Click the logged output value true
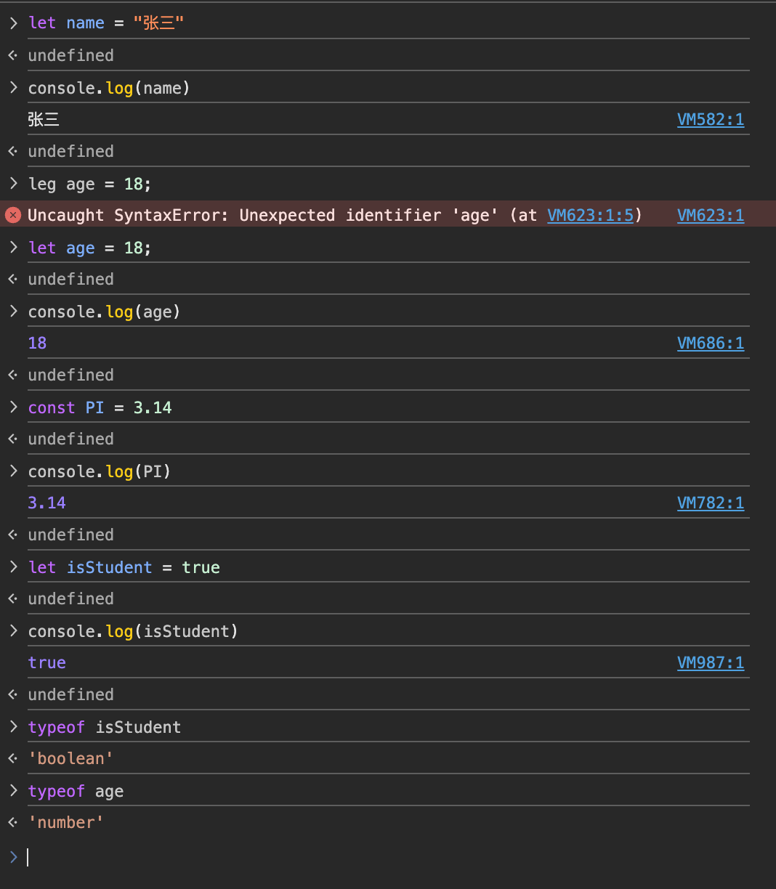 47,663
